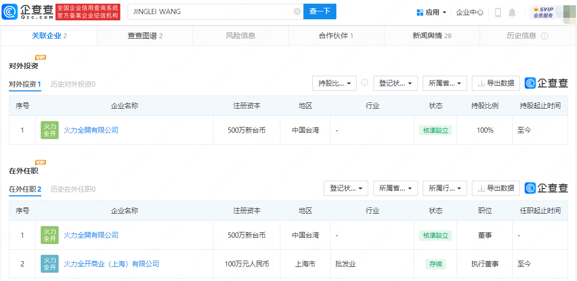This screenshot has width=577, height=281.
Task: Click the 100% shareholding cell
Action: (x=484, y=130)
